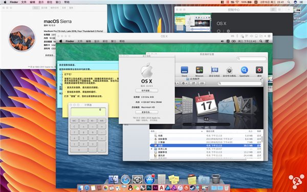Launch Safari from the OS X dock
The image size is (307, 192).
125,180
